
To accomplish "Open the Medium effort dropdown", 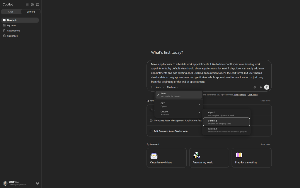I will [173, 87].
